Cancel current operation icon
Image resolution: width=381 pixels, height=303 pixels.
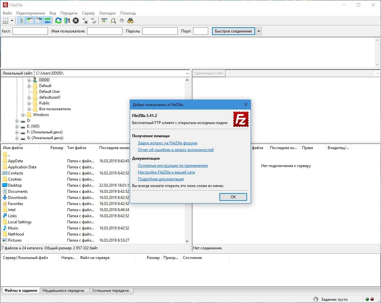click(x=76, y=21)
